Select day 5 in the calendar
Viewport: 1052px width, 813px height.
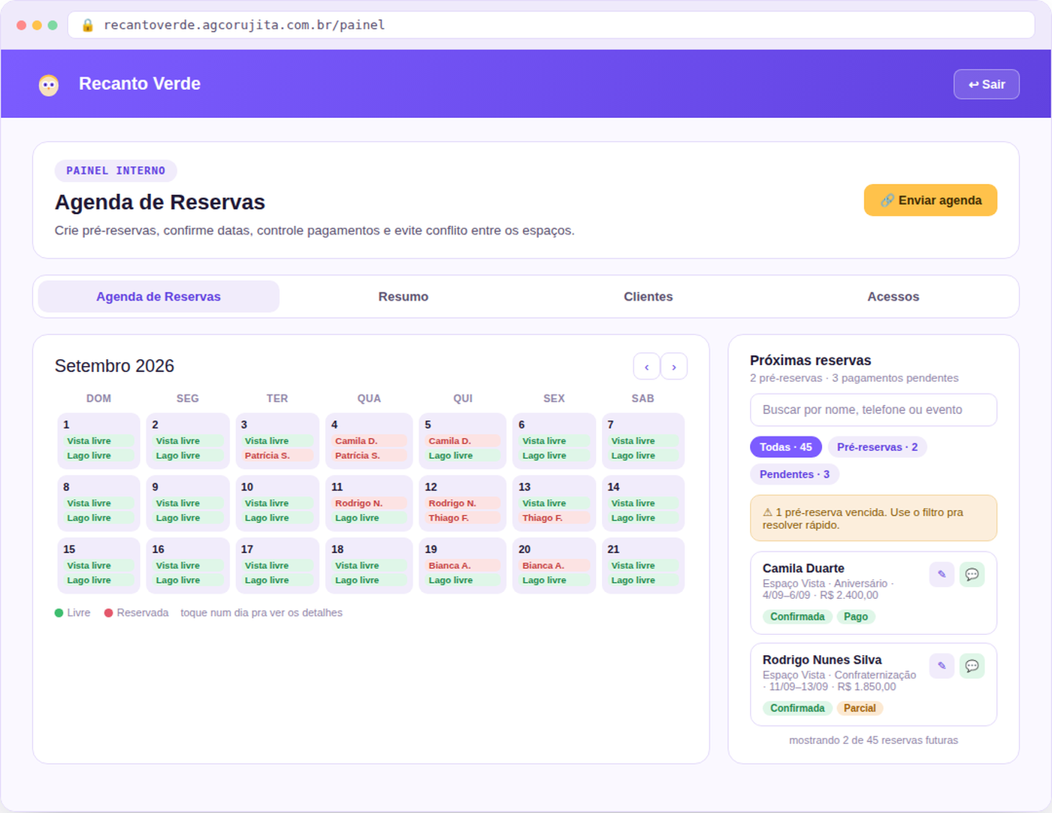pyautogui.click(x=463, y=441)
